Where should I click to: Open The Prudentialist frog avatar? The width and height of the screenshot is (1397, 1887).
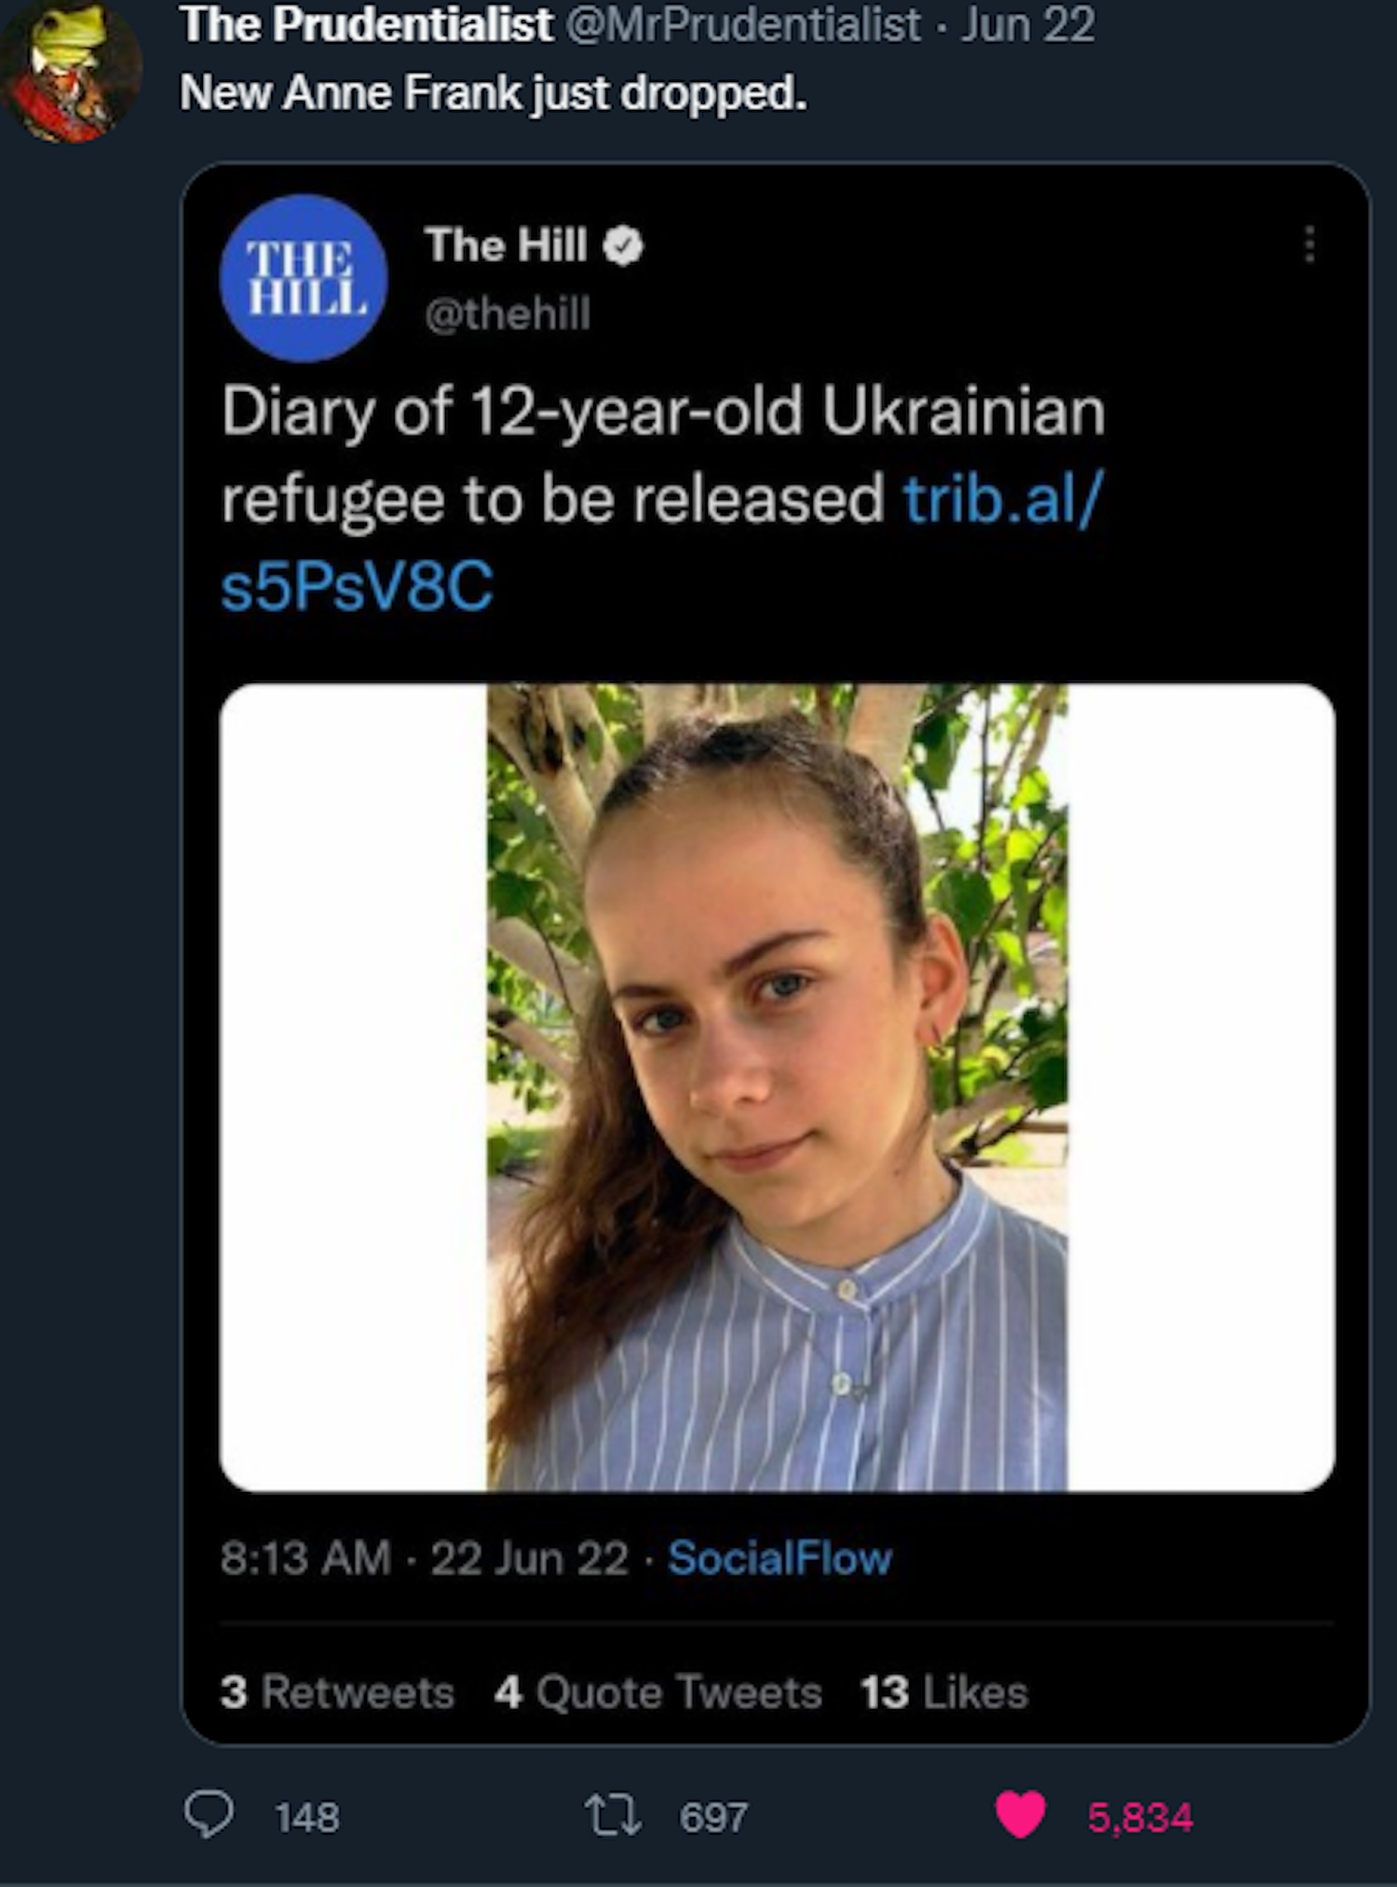(70, 72)
